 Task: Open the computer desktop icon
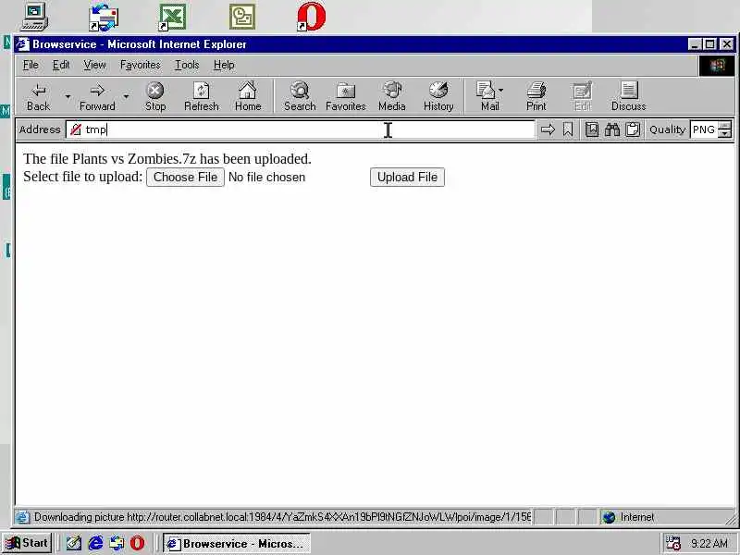coord(34,17)
